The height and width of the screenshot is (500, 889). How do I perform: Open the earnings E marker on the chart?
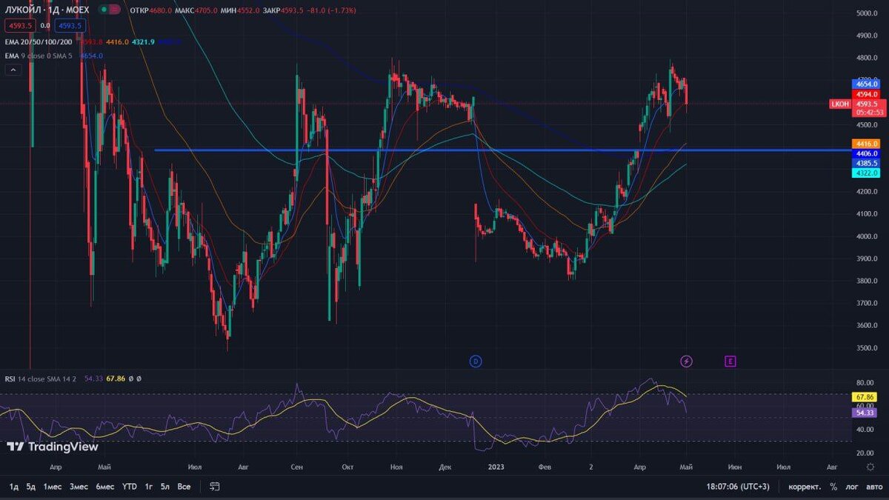(730, 361)
